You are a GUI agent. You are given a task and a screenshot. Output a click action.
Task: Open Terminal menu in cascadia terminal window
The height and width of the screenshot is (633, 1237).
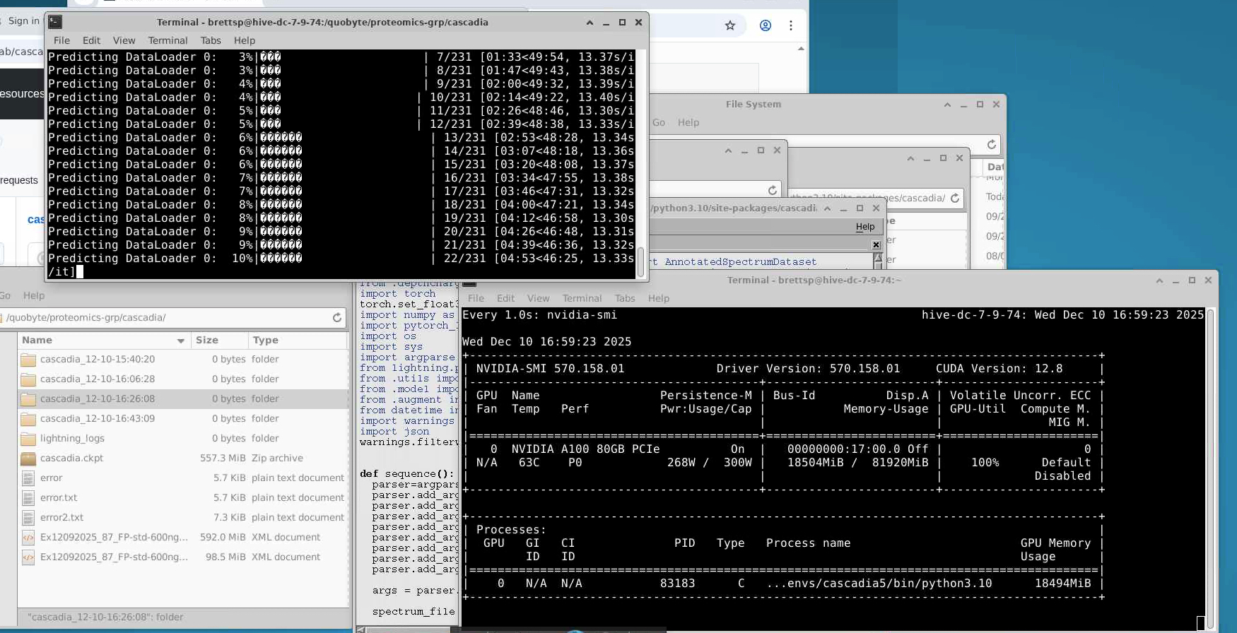coord(168,40)
